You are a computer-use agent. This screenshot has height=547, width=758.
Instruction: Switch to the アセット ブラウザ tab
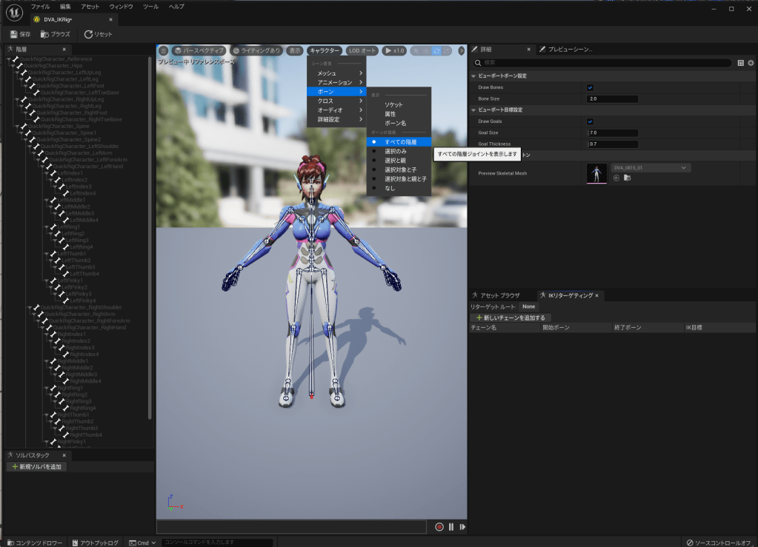click(x=500, y=295)
